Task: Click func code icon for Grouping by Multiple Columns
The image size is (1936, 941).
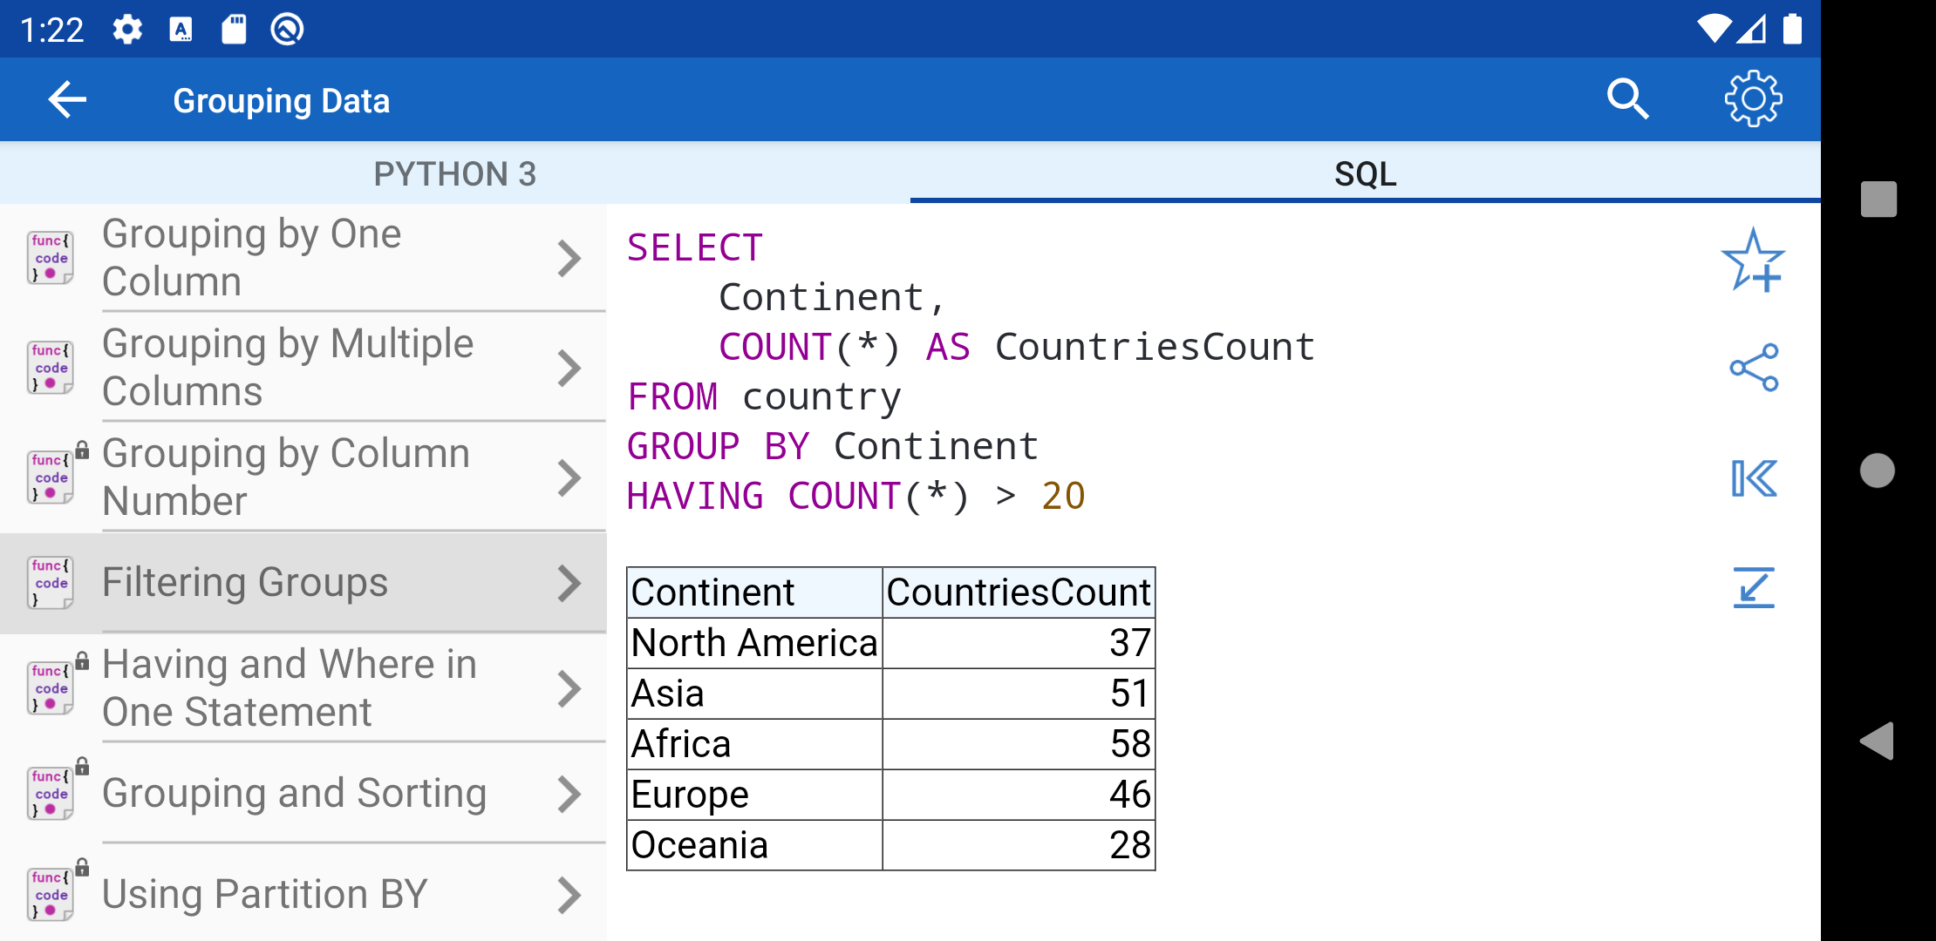Action: coord(51,368)
